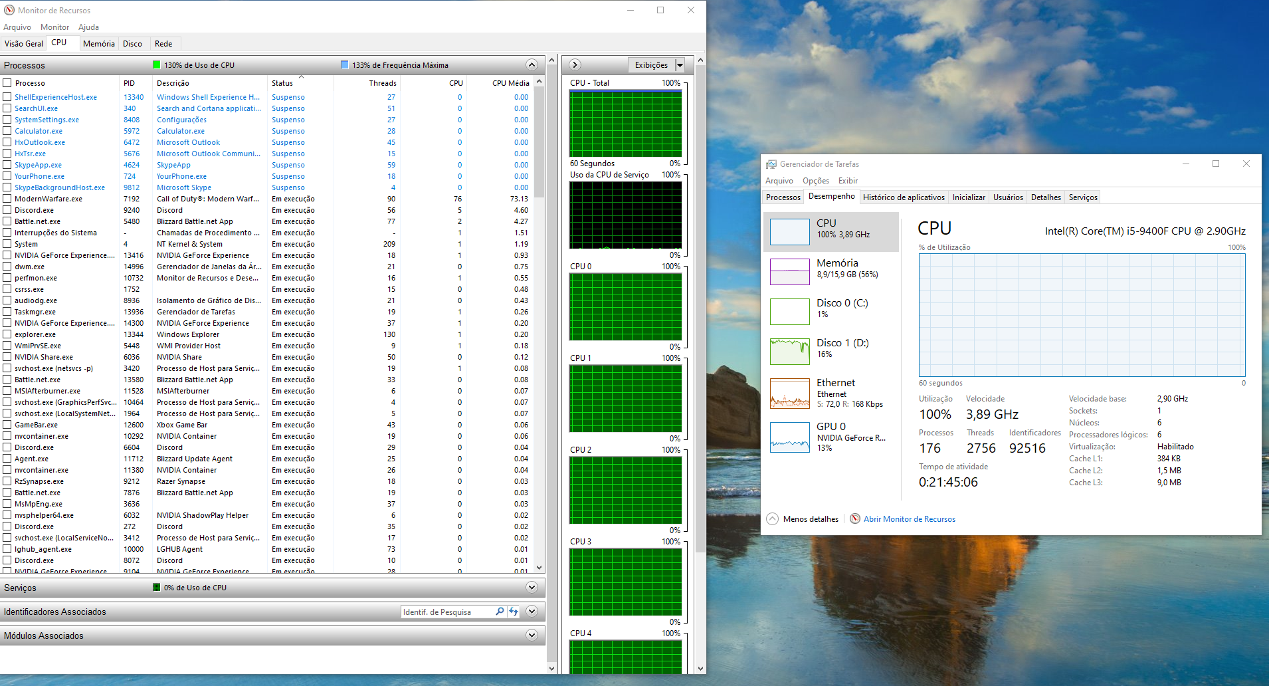
Task: Click Abrir Monitor de Recursos link
Action: point(910,519)
